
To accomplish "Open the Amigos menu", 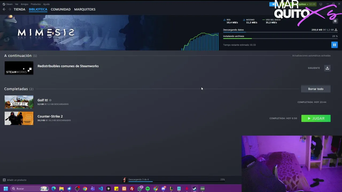I will [25, 4].
